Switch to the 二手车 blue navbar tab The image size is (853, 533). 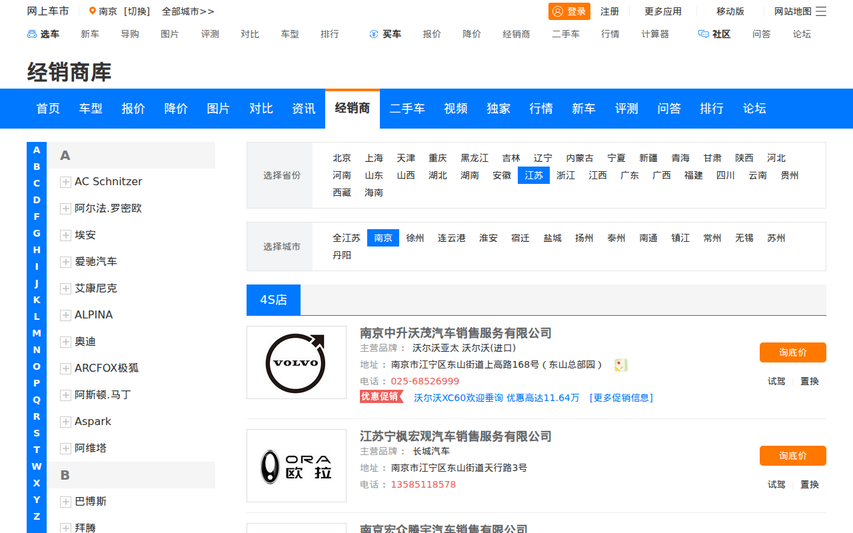[407, 109]
